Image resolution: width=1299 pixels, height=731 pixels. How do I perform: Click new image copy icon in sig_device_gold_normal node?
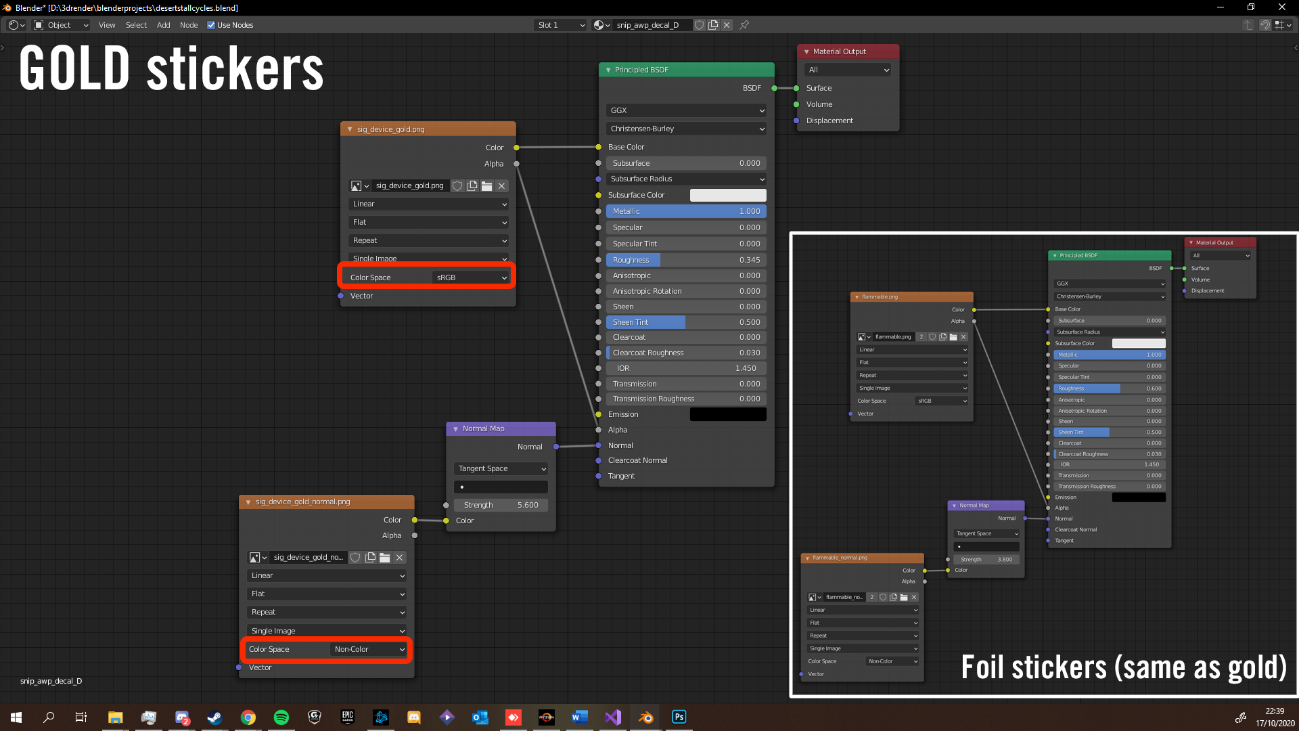pyautogui.click(x=370, y=557)
